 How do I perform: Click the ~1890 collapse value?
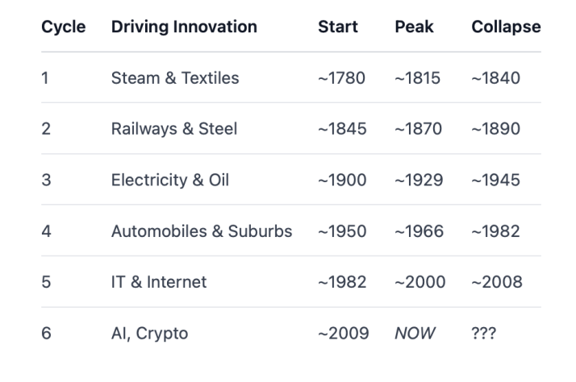(495, 129)
